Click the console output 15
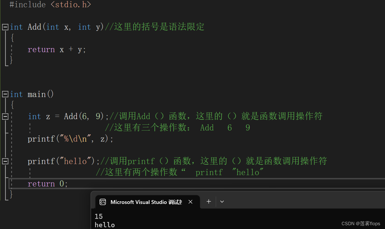The image size is (385, 229). click(x=99, y=216)
